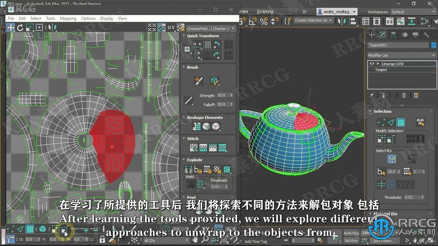Open the Create Selection Set dropdown
438x246 pixels.
click(x=313, y=20)
